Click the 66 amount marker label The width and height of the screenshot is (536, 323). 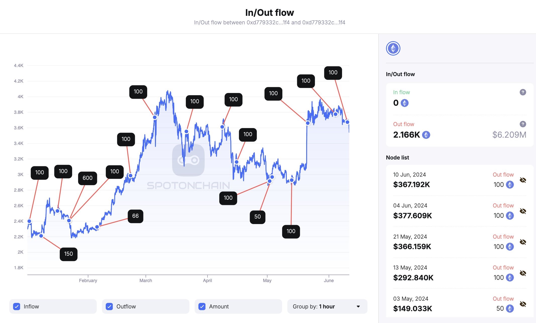(x=135, y=216)
